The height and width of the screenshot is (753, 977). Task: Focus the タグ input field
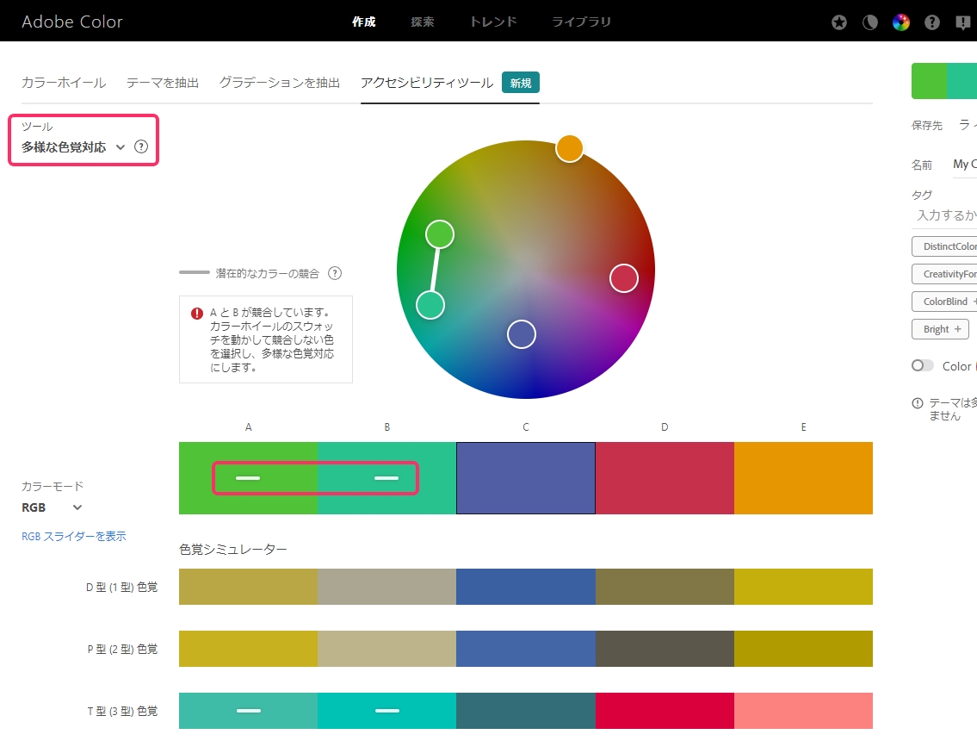(944, 215)
